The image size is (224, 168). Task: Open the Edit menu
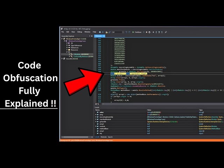click(68, 32)
